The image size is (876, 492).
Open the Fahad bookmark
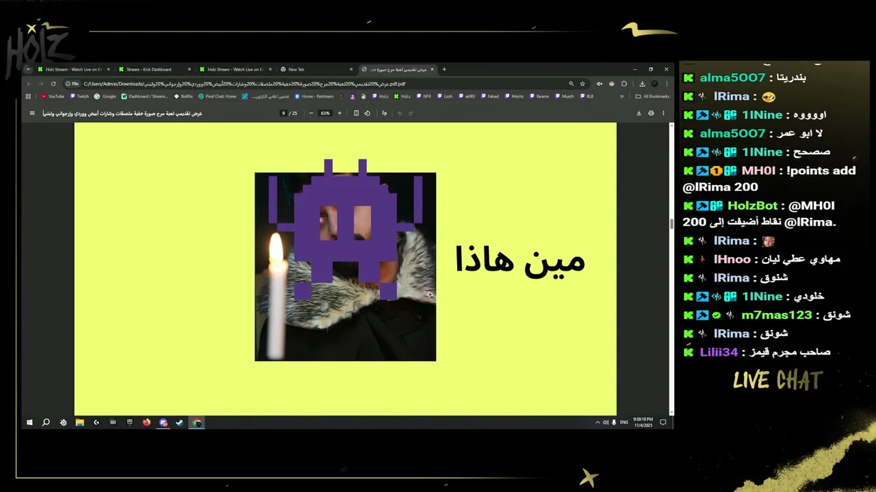pos(490,96)
